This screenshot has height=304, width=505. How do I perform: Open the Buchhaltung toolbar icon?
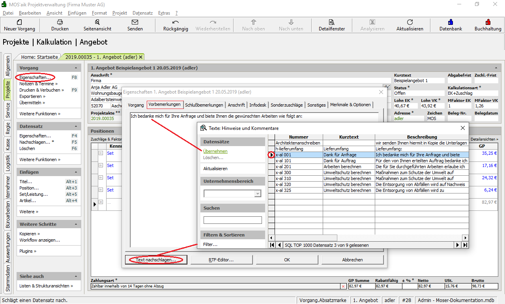tap(488, 23)
